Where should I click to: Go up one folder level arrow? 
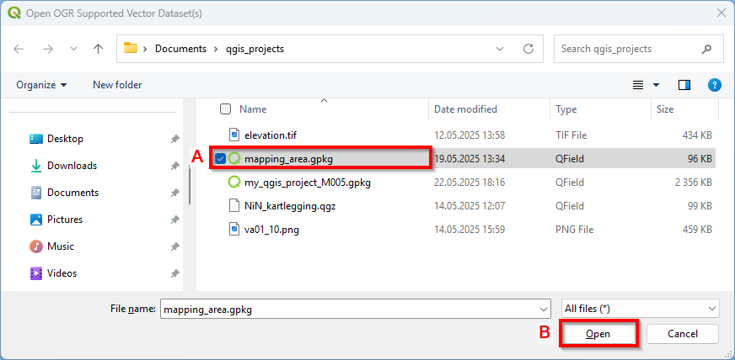click(98, 49)
